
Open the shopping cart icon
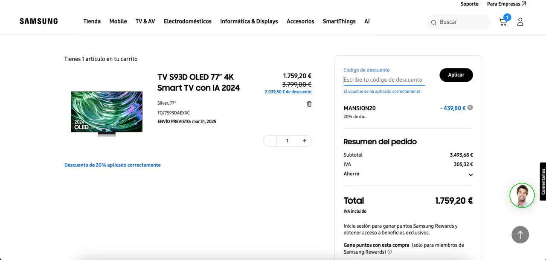503,22
